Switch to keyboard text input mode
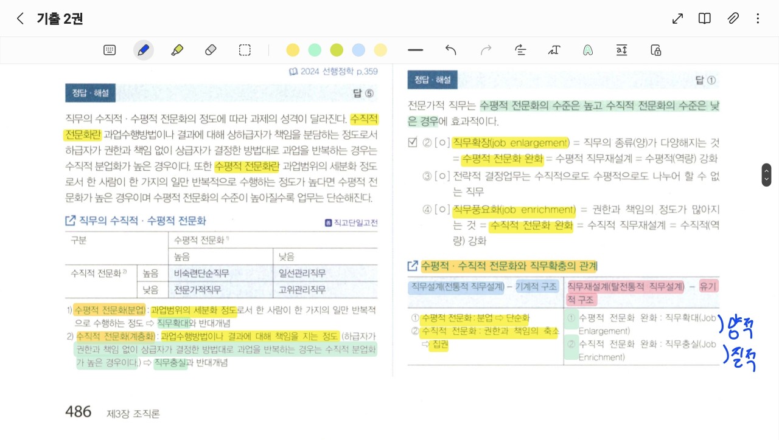This screenshot has height=440, width=779. pyautogui.click(x=110, y=50)
